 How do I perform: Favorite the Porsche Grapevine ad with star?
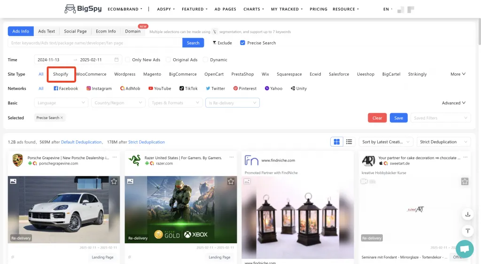coord(114,181)
